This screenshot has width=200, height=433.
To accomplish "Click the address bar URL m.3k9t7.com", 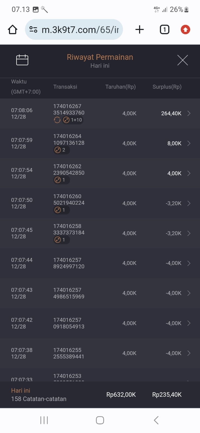I will [x=80, y=29].
